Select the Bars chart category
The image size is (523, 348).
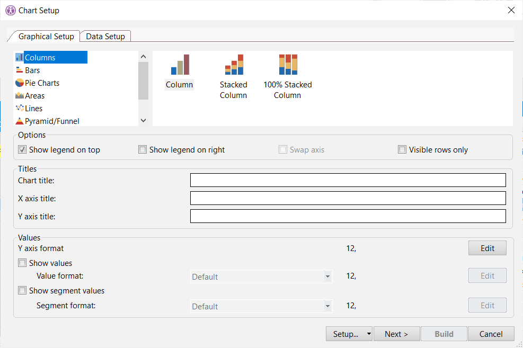click(x=32, y=70)
